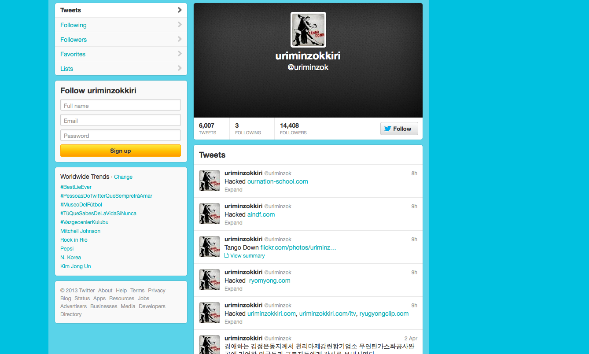The width and height of the screenshot is (589, 354).
Task: Change the Worldwide Trends location
Action: pos(123,177)
